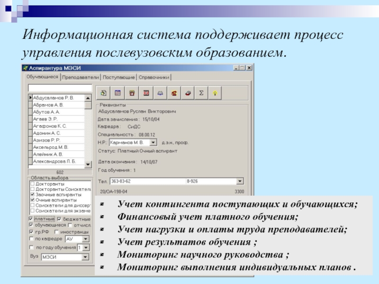Click the student list scrollbar up arrow
Viewport: 379px width, 284px height.
pyautogui.click(x=88, y=98)
